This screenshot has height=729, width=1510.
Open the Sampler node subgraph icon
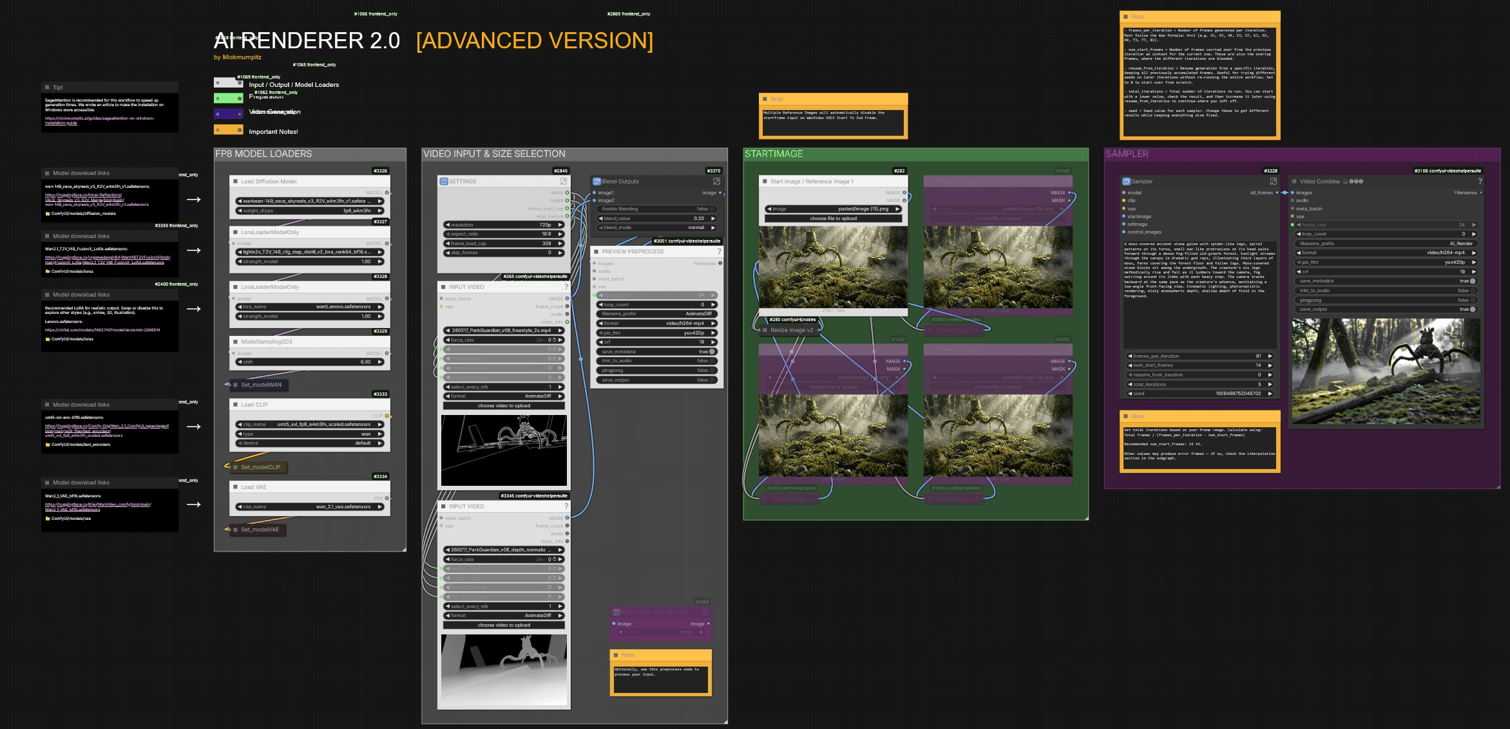pyautogui.click(x=1273, y=181)
